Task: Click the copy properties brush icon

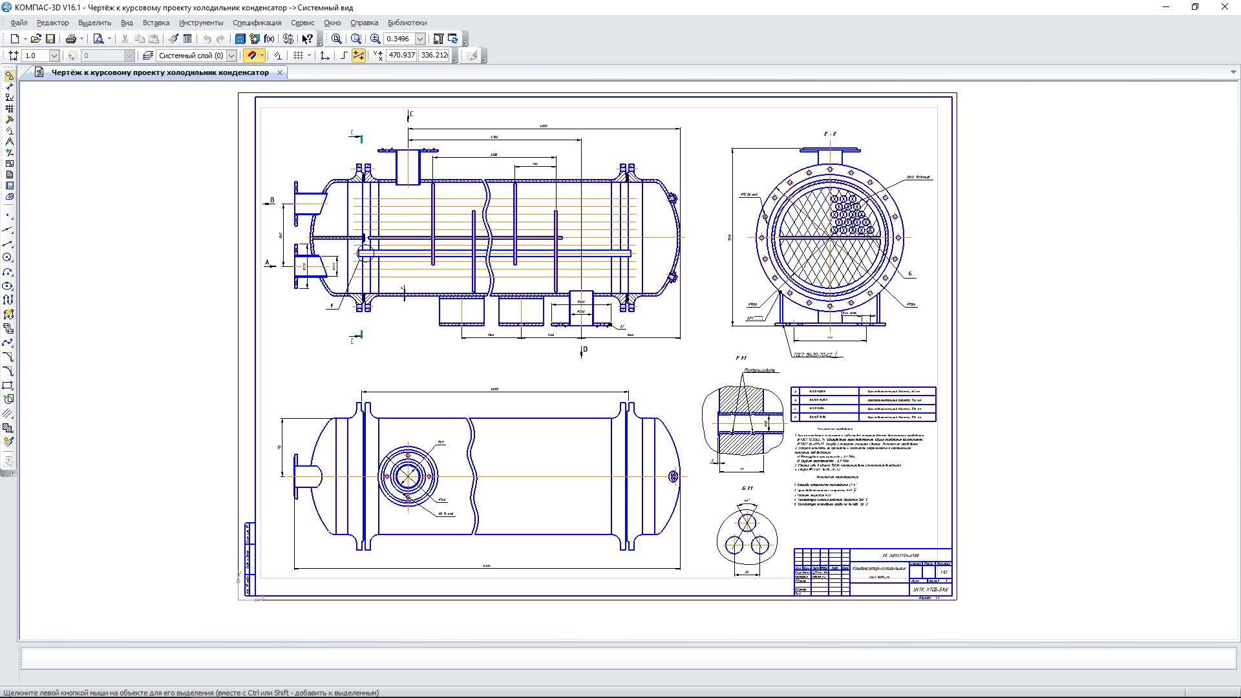Action: [174, 39]
